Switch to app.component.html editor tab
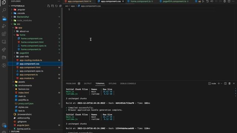 [x=78, y=1]
